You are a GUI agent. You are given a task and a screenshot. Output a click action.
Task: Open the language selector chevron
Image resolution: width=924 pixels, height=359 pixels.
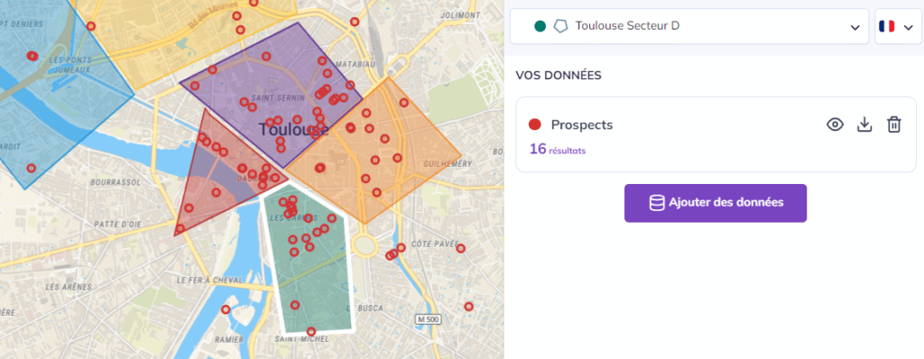[908, 27]
